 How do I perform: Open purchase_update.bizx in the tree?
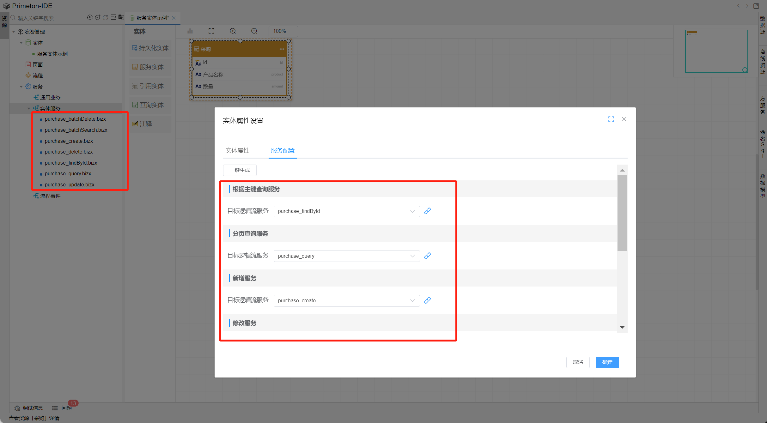(x=70, y=184)
